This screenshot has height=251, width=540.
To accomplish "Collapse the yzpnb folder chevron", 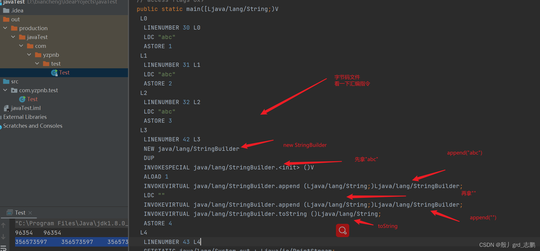I will click(29, 55).
